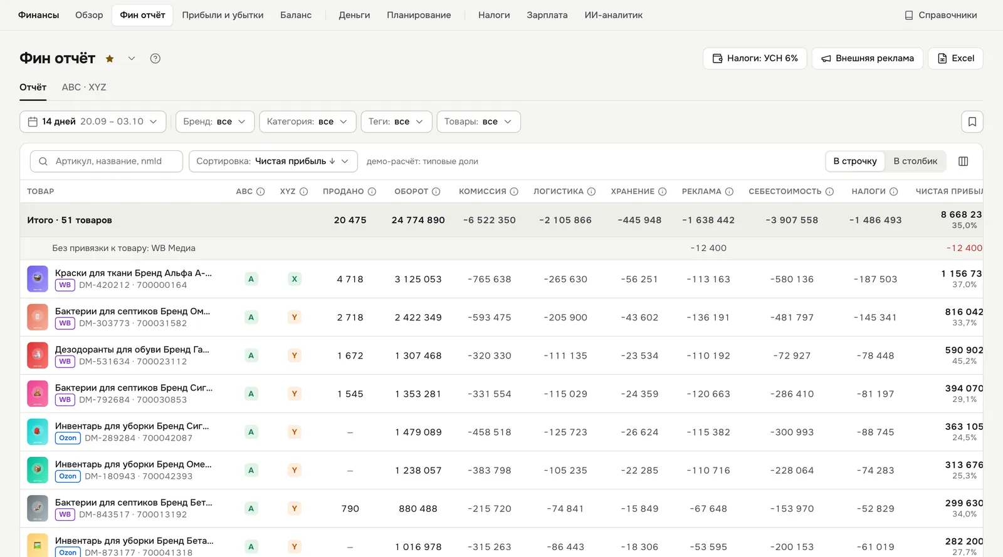This screenshot has height=557, width=1003.
Task: Click the Налоги: УСН 6% button
Action: [755, 58]
